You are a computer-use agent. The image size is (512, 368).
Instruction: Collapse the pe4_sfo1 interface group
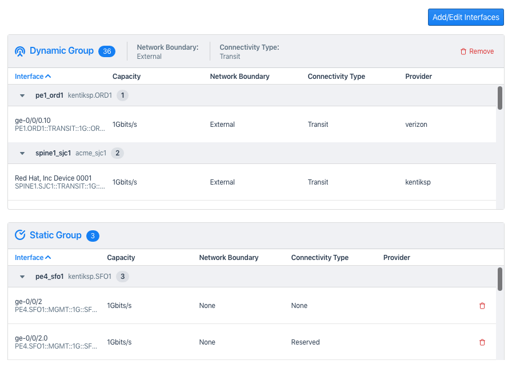[x=22, y=276]
